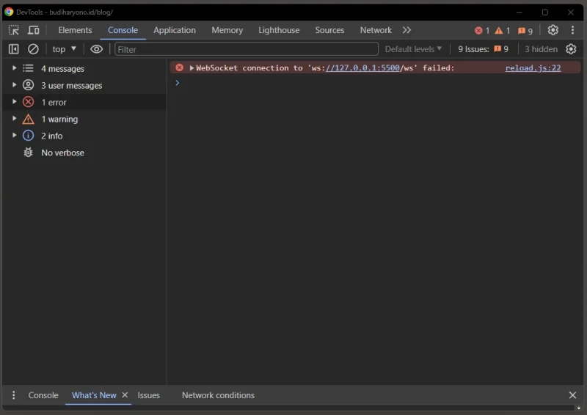Viewport: 587px width, 415px height.
Task: Click the error icon beside WebSocket message
Action: click(x=180, y=67)
